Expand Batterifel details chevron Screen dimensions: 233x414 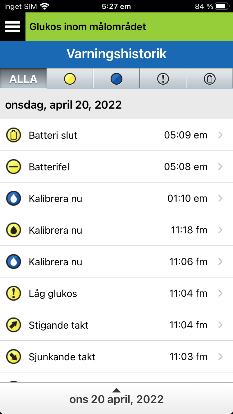[x=220, y=167]
